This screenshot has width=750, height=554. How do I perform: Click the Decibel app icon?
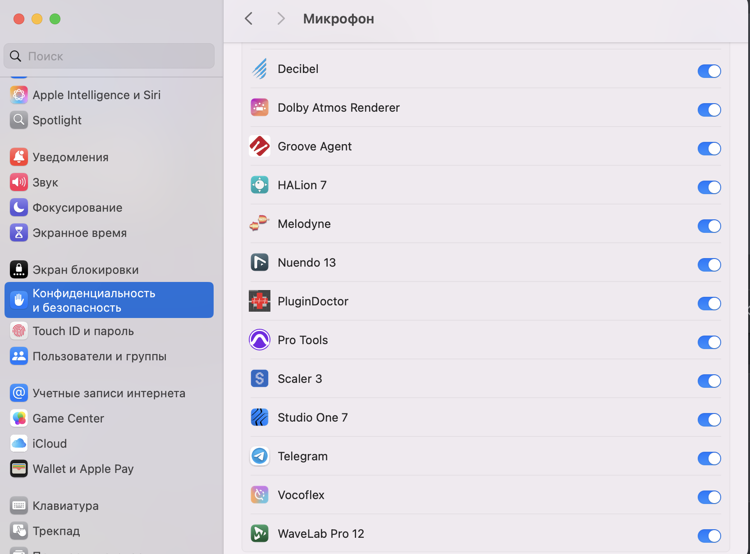pos(260,69)
